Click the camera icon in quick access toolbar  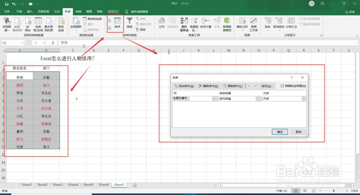(x=31, y=4)
